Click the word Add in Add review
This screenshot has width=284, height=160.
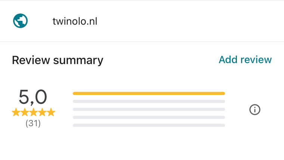point(228,60)
